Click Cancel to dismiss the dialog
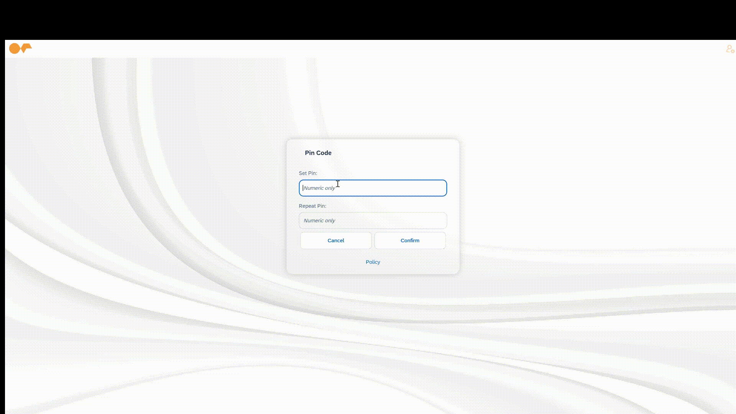Image resolution: width=736 pixels, height=414 pixels. coord(335,240)
